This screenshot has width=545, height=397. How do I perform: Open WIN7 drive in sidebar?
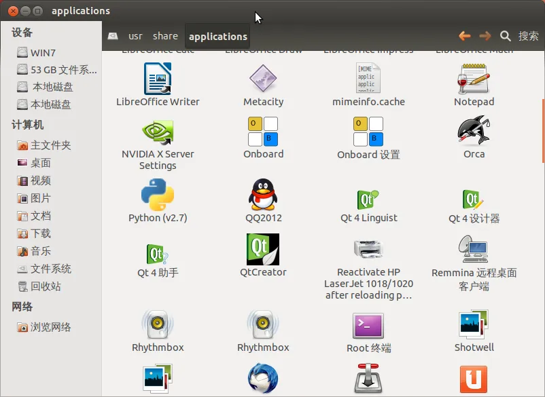(x=43, y=52)
